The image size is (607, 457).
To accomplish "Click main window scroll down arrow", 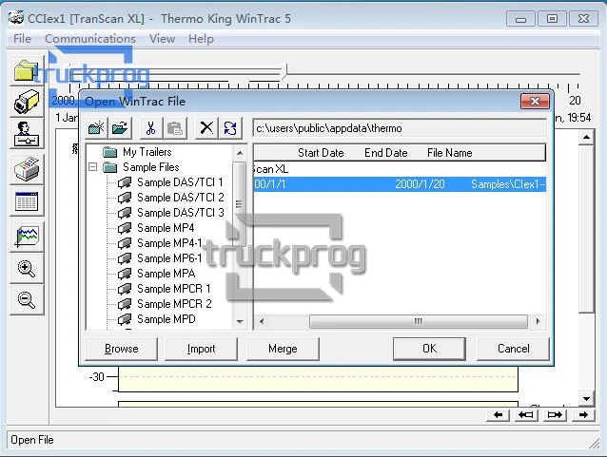I will 586,399.
